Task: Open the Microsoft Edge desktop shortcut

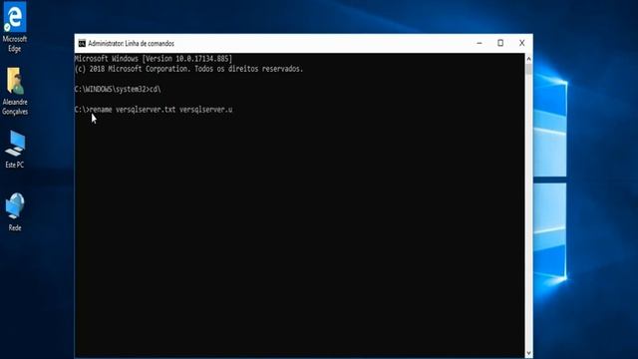Action: coord(15,27)
